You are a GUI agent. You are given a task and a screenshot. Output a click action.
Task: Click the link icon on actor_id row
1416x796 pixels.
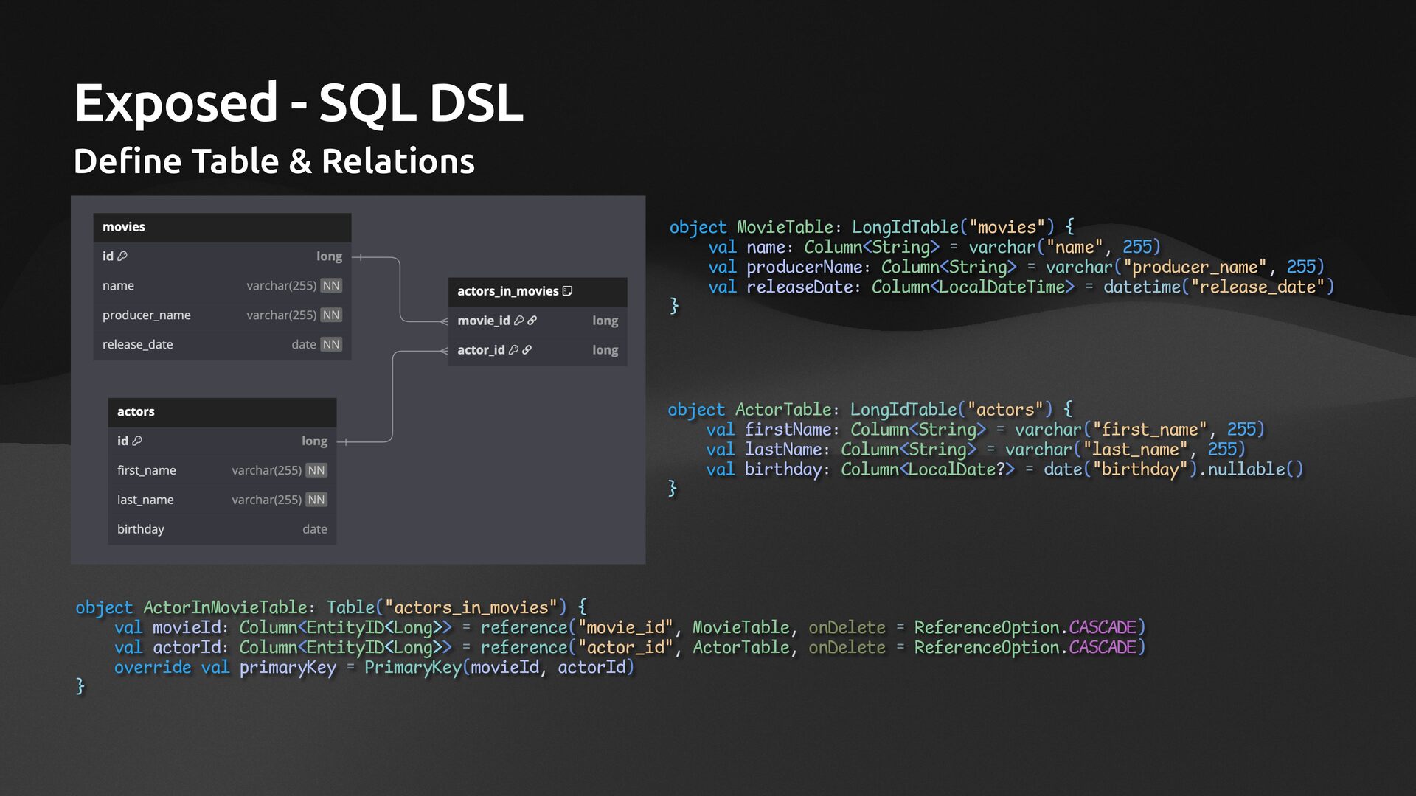pyautogui.click(x=527, y=350)
